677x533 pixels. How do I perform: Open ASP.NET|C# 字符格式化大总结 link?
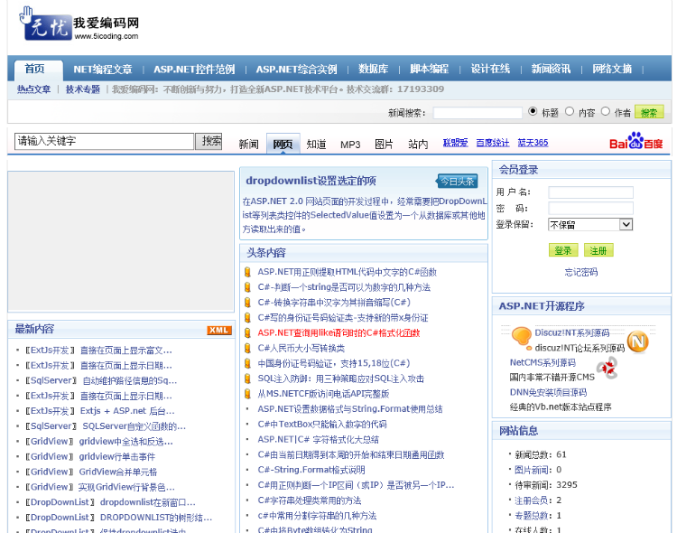[319, 439]
